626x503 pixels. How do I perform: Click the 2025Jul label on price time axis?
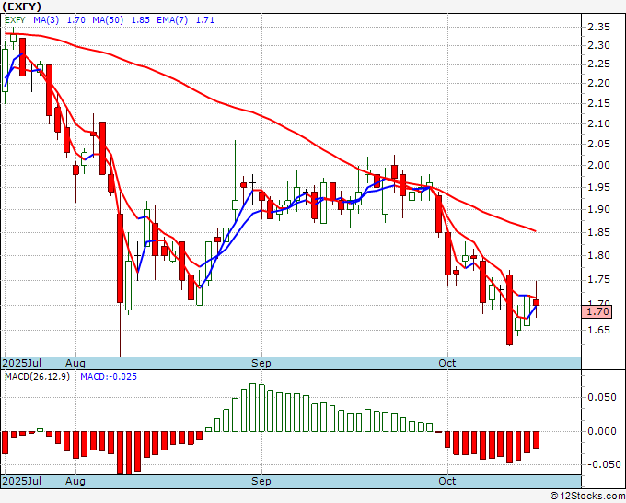pos(22,363)
